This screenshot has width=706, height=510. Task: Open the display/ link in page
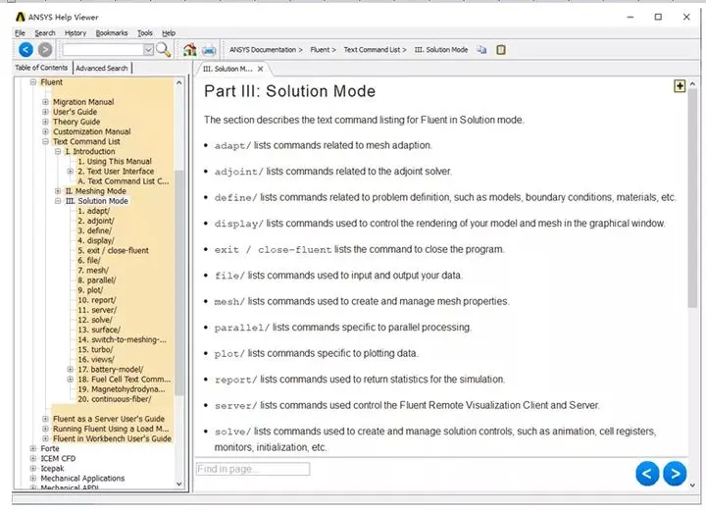(238, 224)
